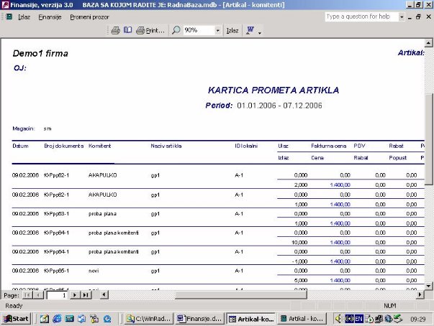Go to the next page
Screen dimensions: 434x326
click(75, 295)
